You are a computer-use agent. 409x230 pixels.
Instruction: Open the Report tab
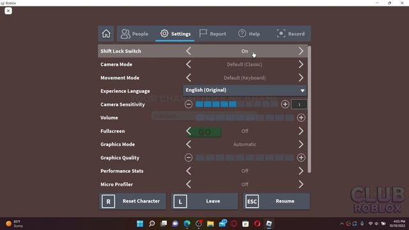[x=213, y=34]
